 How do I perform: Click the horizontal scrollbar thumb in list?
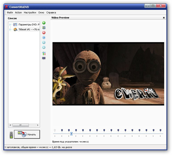pos(21,125)
